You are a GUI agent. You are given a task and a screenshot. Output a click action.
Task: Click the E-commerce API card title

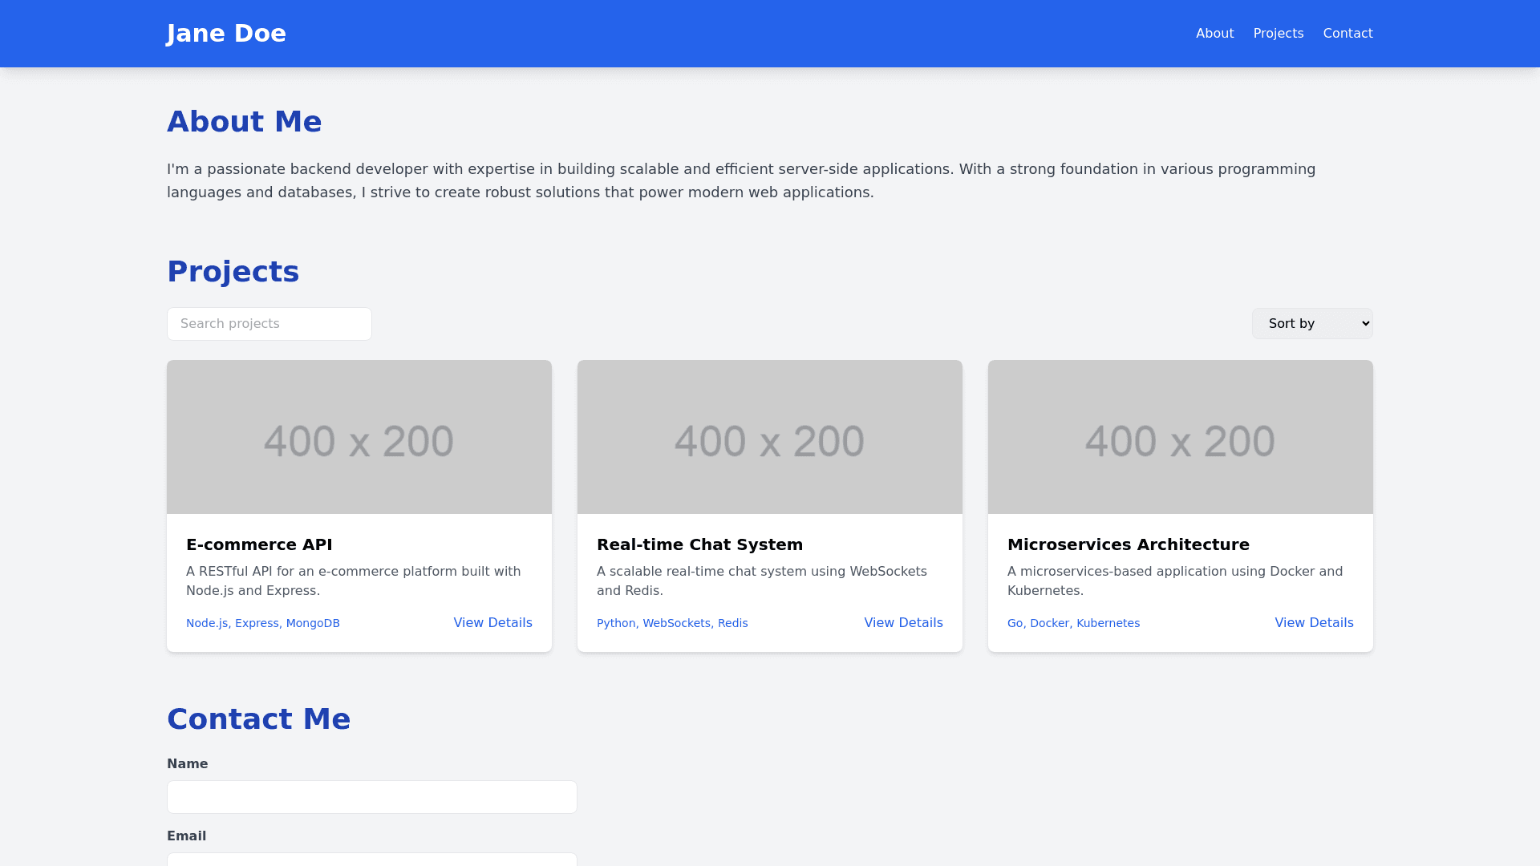[259, 544]
